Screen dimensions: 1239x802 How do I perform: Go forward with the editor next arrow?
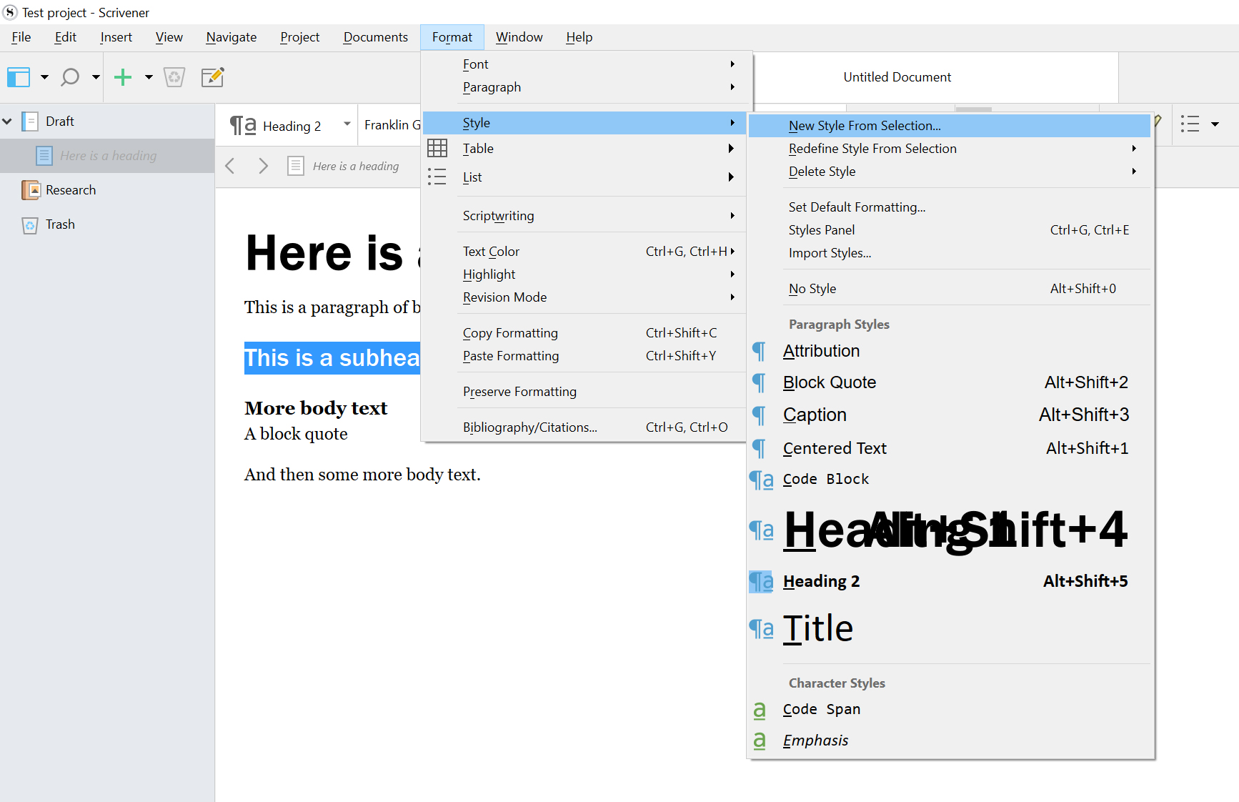263,166
